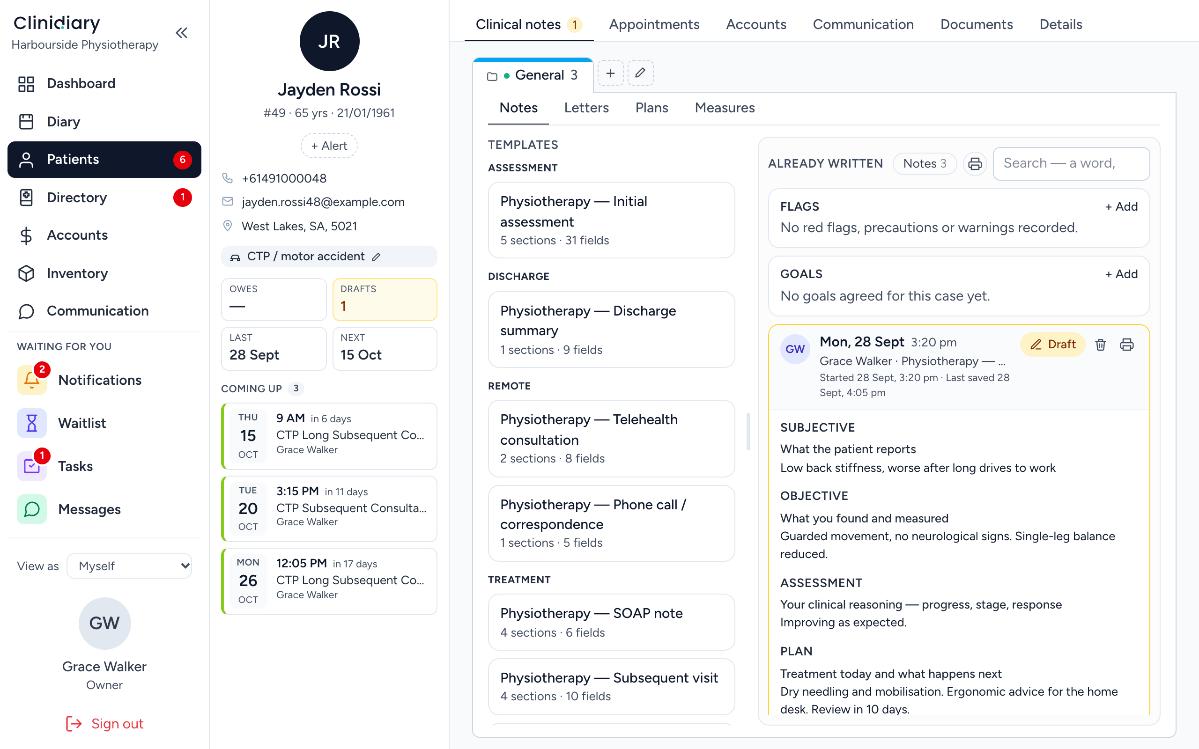Image resolution: width=1199 pixels, height=749 pixels.
Task: Open the Tasks list
Action: 104,466
